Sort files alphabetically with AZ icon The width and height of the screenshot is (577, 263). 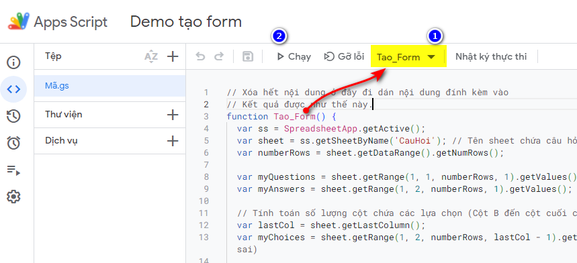(151, 56)
